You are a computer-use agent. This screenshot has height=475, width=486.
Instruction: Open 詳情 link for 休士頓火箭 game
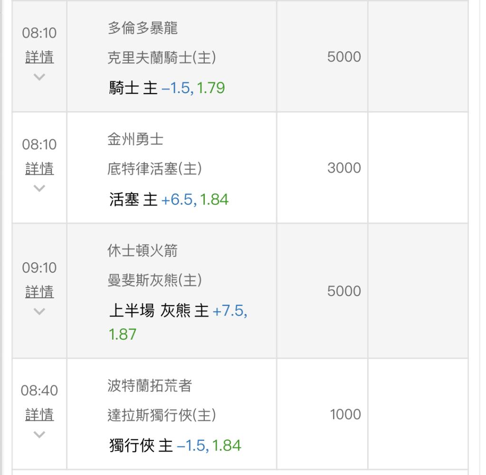(39, 292)
